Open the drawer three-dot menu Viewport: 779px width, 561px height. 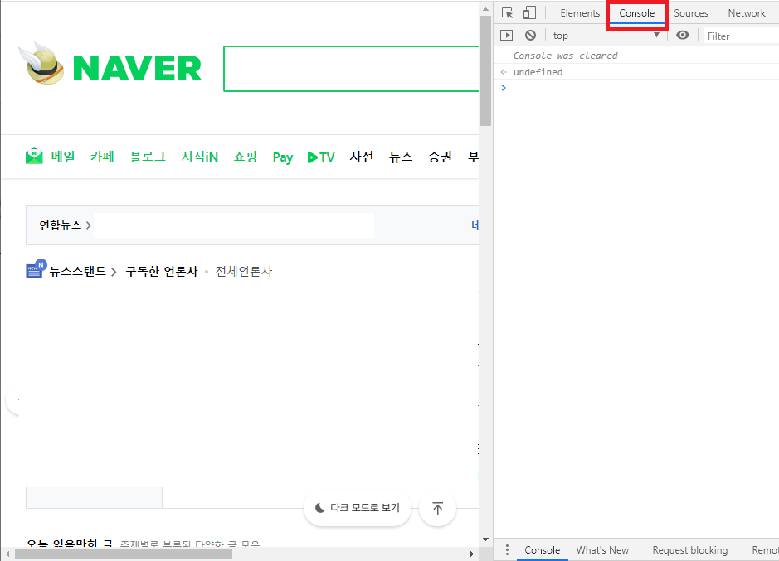(507, 550)
